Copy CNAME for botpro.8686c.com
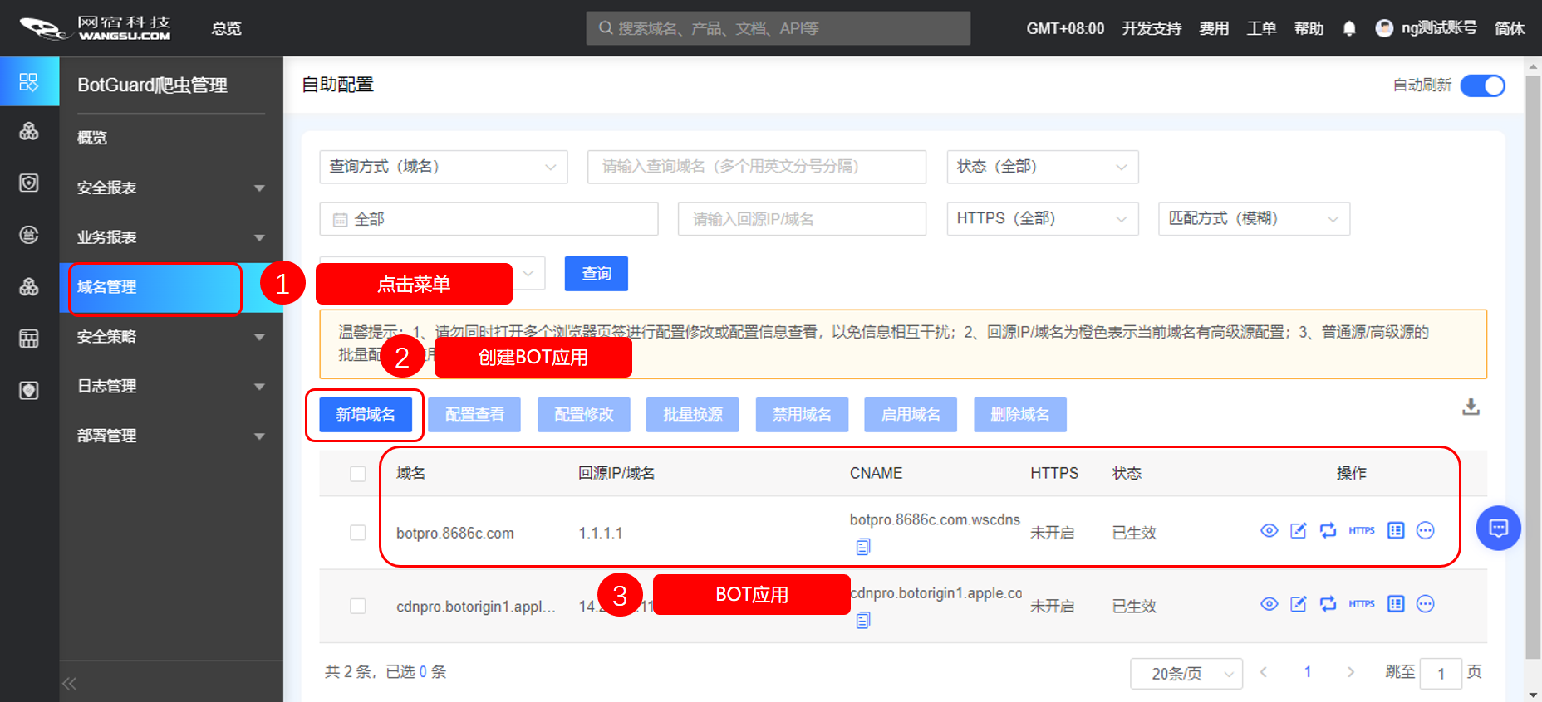Viewport: 1542px width, 702px height. [863, 547]
